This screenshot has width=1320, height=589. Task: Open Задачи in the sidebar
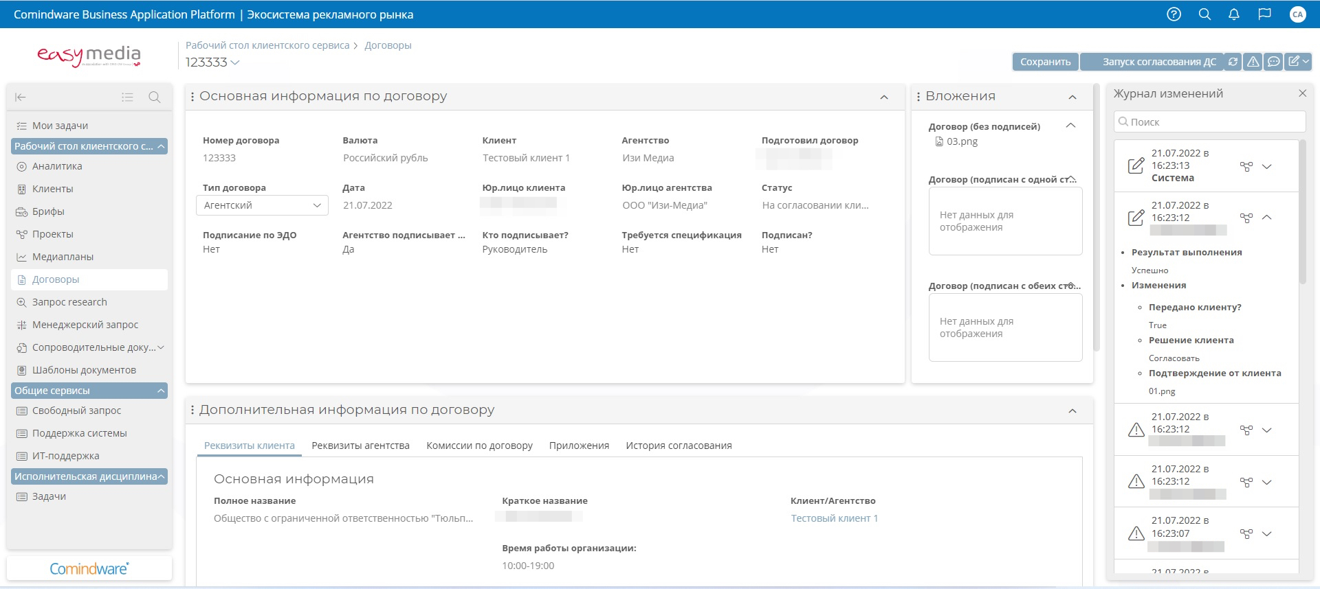89,496
